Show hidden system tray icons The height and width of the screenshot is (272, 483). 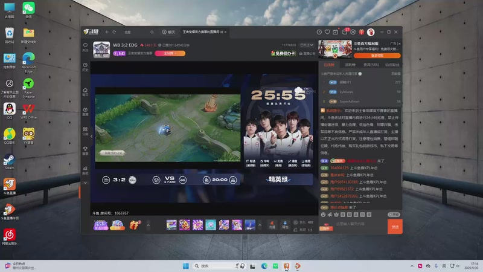(x=412, y=266)
